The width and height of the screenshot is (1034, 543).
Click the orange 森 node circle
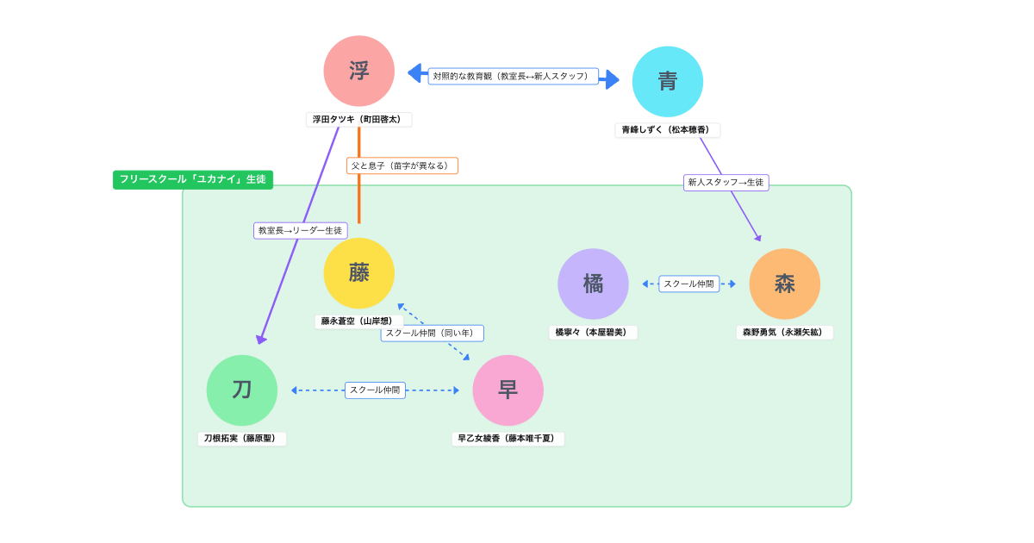[x=784, y=284]
